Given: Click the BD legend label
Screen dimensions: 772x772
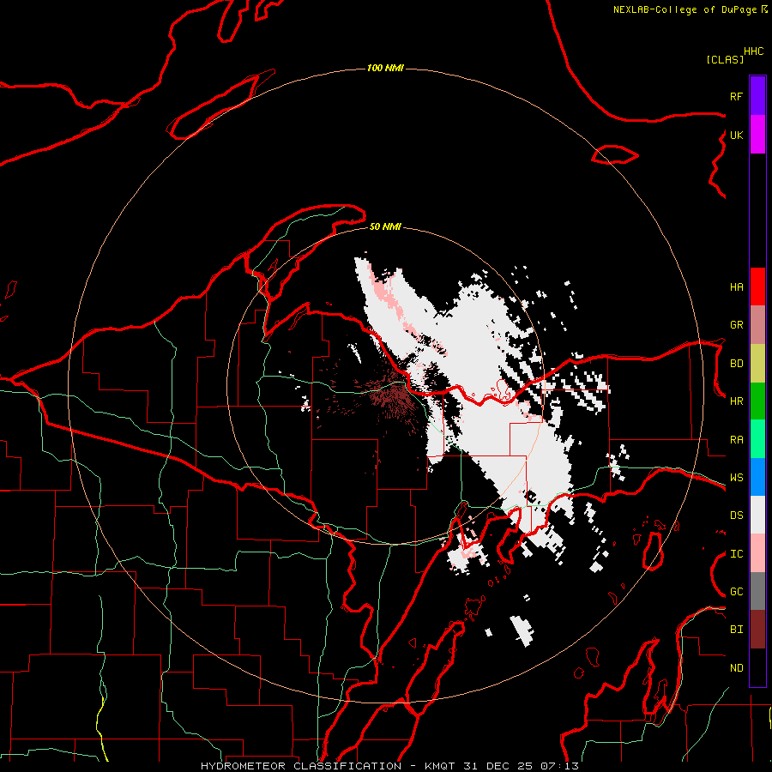Looking at the screenshot, I should coord(736,364).
